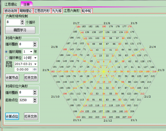The width and height of the screenshot is (166, 131).
Task: Click the 21/8 label
Action: tap(54, 47)
